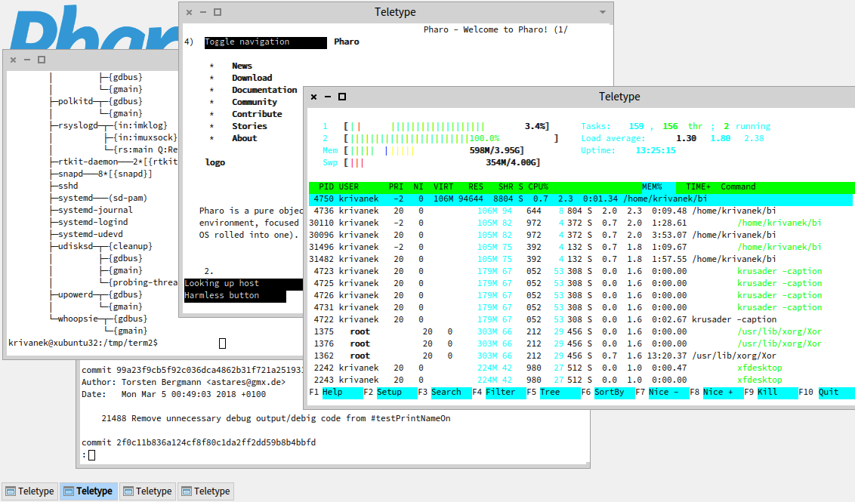Click the logo link in Pharo page
The width and height of the screenshot is (855, 502).
click(x=215, y=162)
